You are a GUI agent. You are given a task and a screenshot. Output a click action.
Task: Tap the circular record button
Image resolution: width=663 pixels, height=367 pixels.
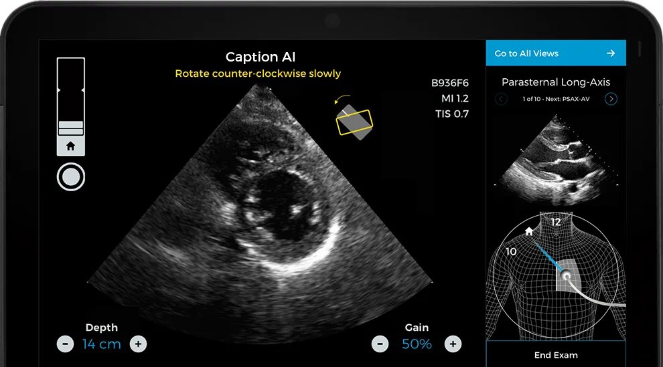(x=70, y=176)
